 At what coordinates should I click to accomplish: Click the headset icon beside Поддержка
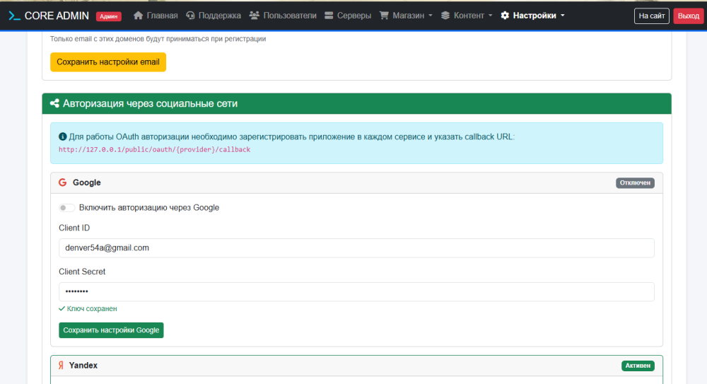point(190,16)
